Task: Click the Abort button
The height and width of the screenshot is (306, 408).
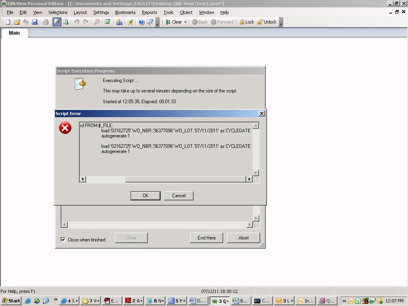Action: [243, 238]
